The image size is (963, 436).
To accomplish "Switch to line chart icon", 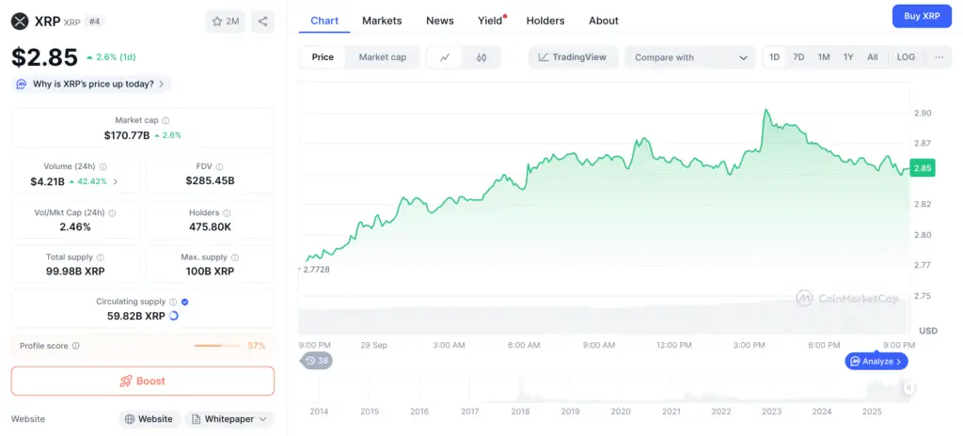I will tap(445, 57).
